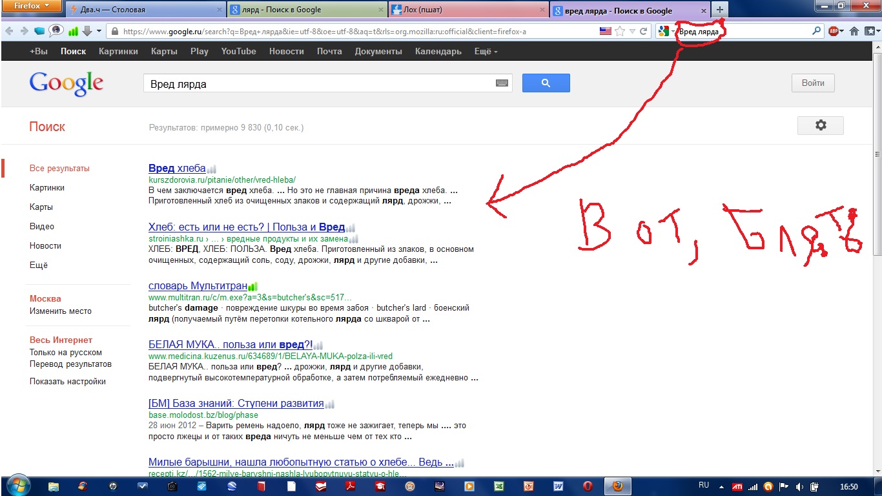Switch to the 'лярд - Поиск в Google' tab
Screen dimensions: 882x496
pyautogui.click(x=307, y=10)
